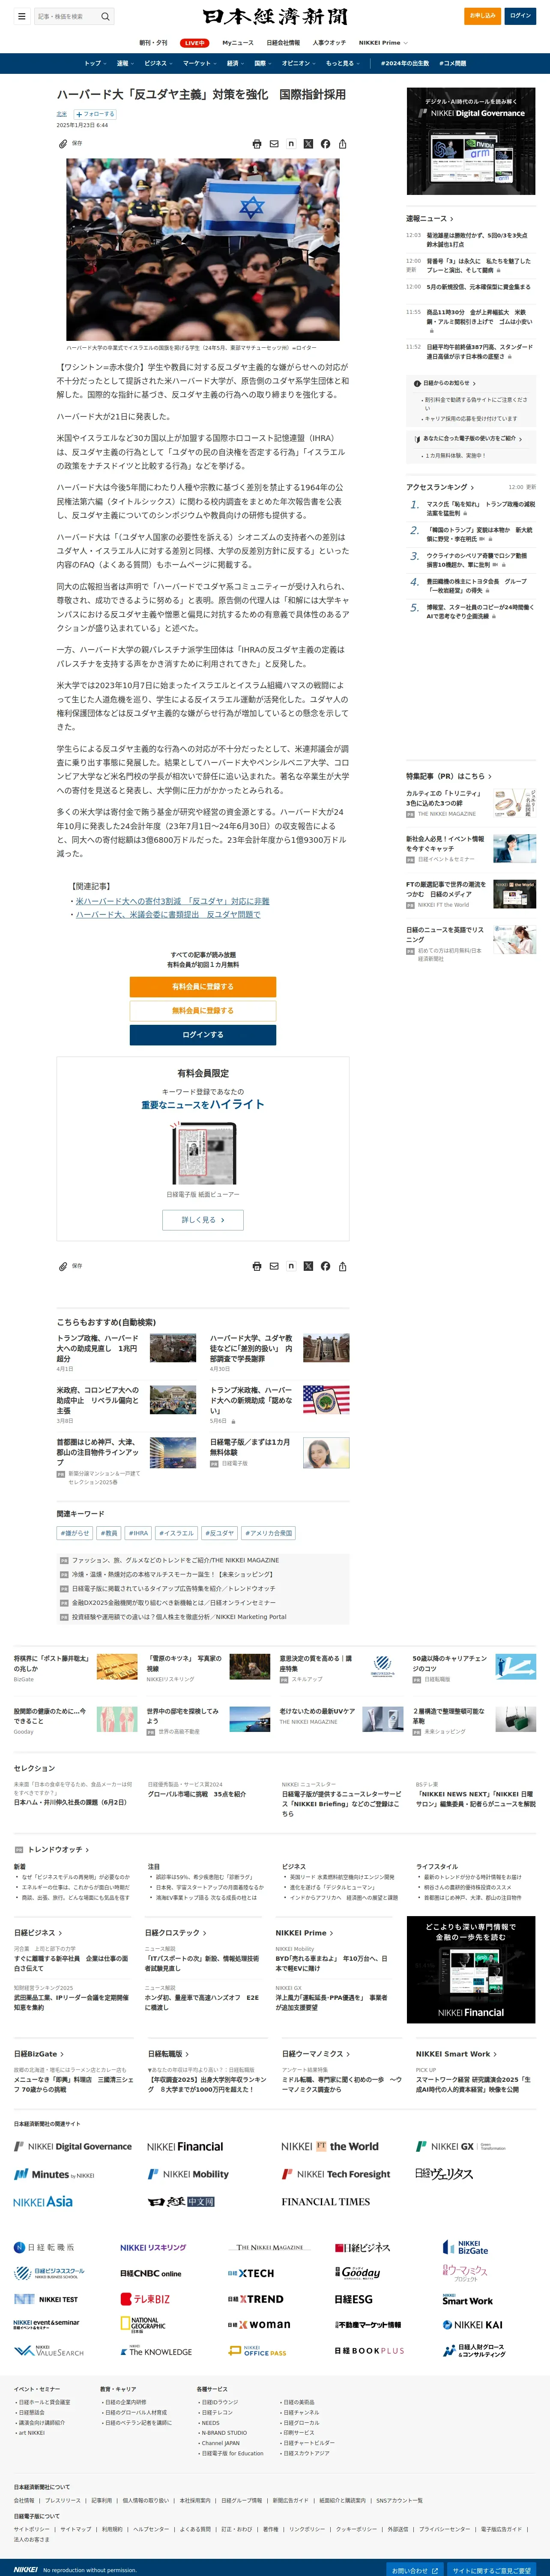Open the #2024年の出生数 topic tab
This screenshot has width=550, height=2576.
[404, 63]
